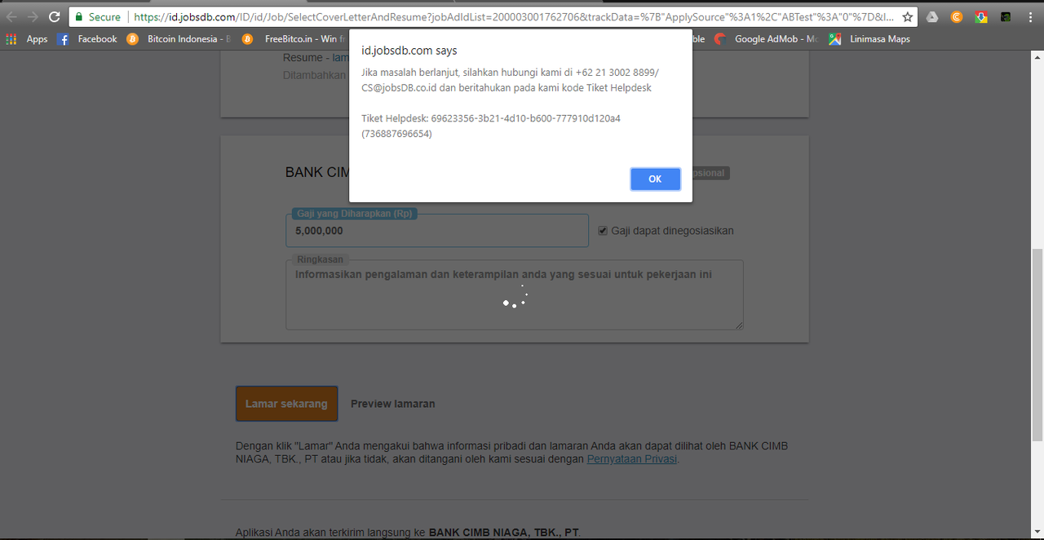1044x540 pixels.
Task: Click OK in the id.jobsdb.com alert
Action: pos(655,179)
